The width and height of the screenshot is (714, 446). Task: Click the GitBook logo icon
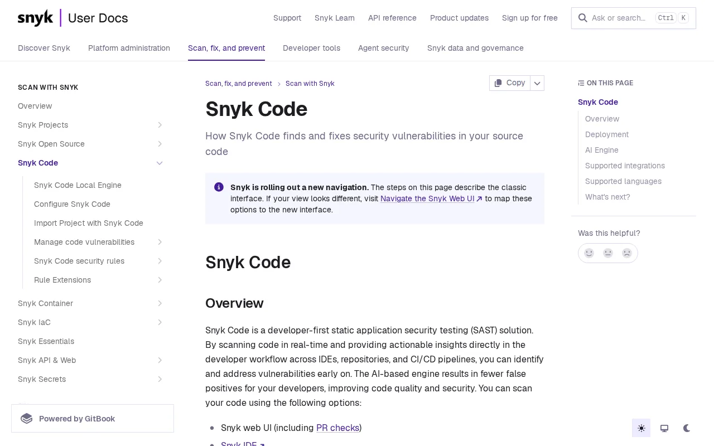[27, 419]
